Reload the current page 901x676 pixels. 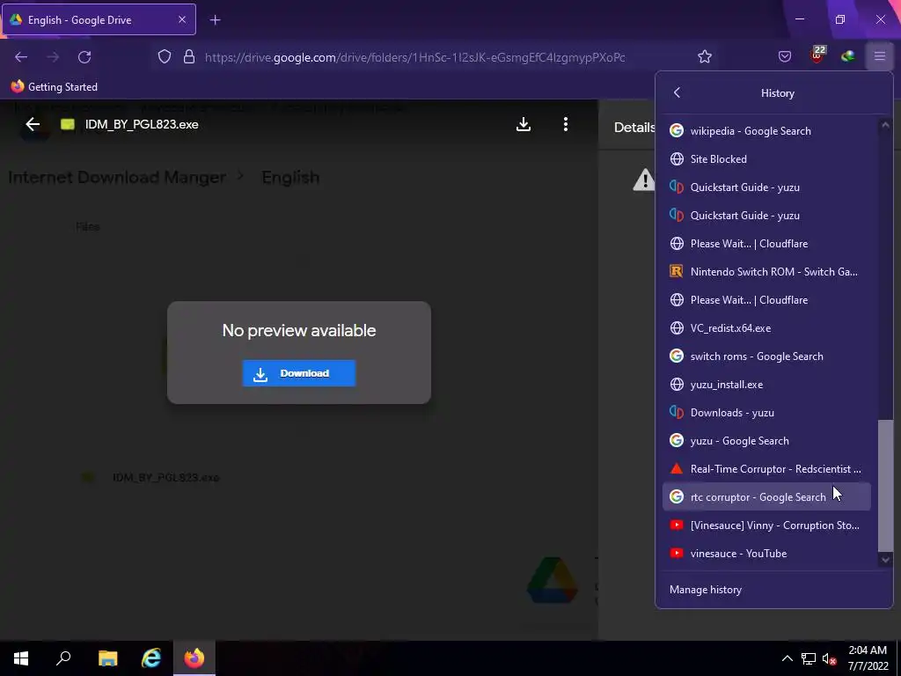click(84, 57)
